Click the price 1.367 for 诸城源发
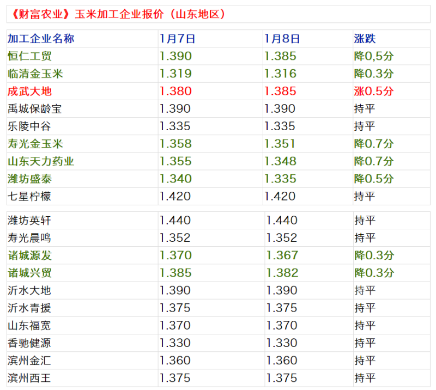 [x=282, y=255]
